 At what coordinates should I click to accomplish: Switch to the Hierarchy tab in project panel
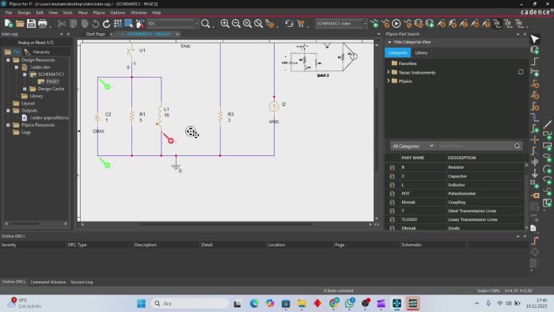tap(38, 52)
